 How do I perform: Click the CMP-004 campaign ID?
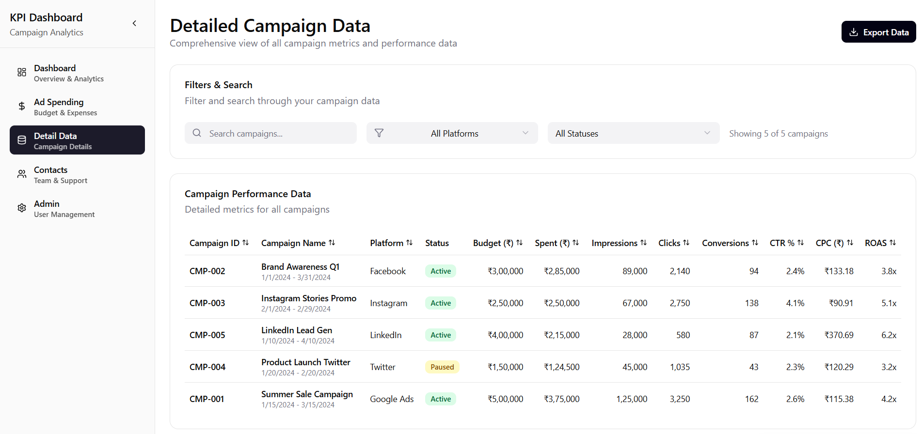click(207, 367)
